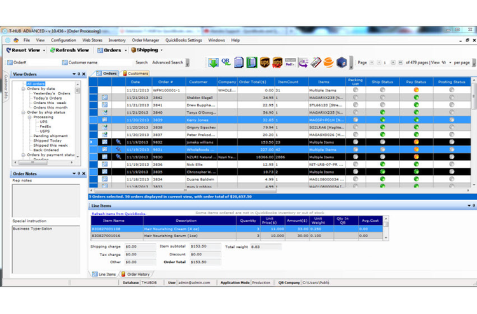The height and width of the screenshot is (314, 477).
Task: Close the Order Notes panel
Action: [84, 174]
